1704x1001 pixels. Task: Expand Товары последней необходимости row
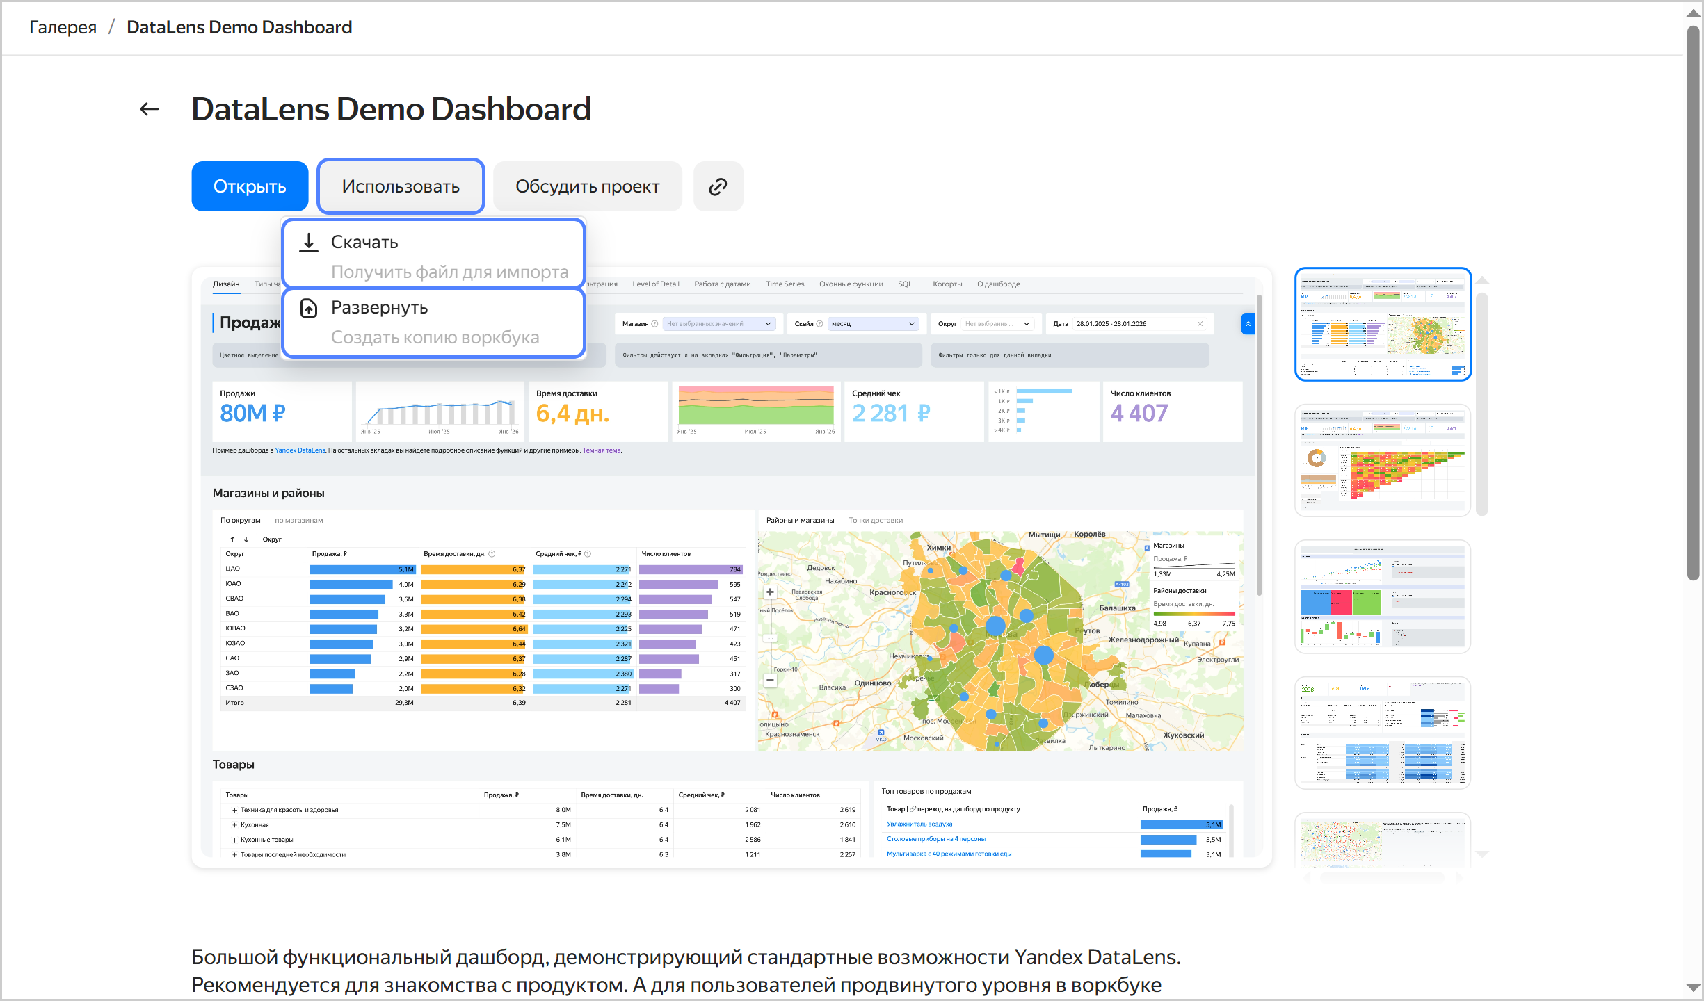coord(235,855)
